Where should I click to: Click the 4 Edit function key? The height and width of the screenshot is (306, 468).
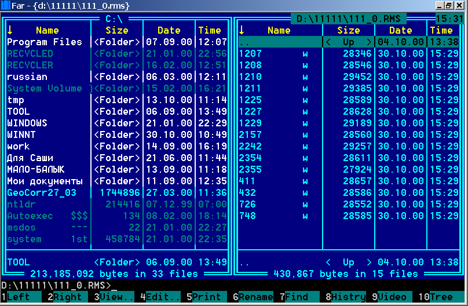160,297
